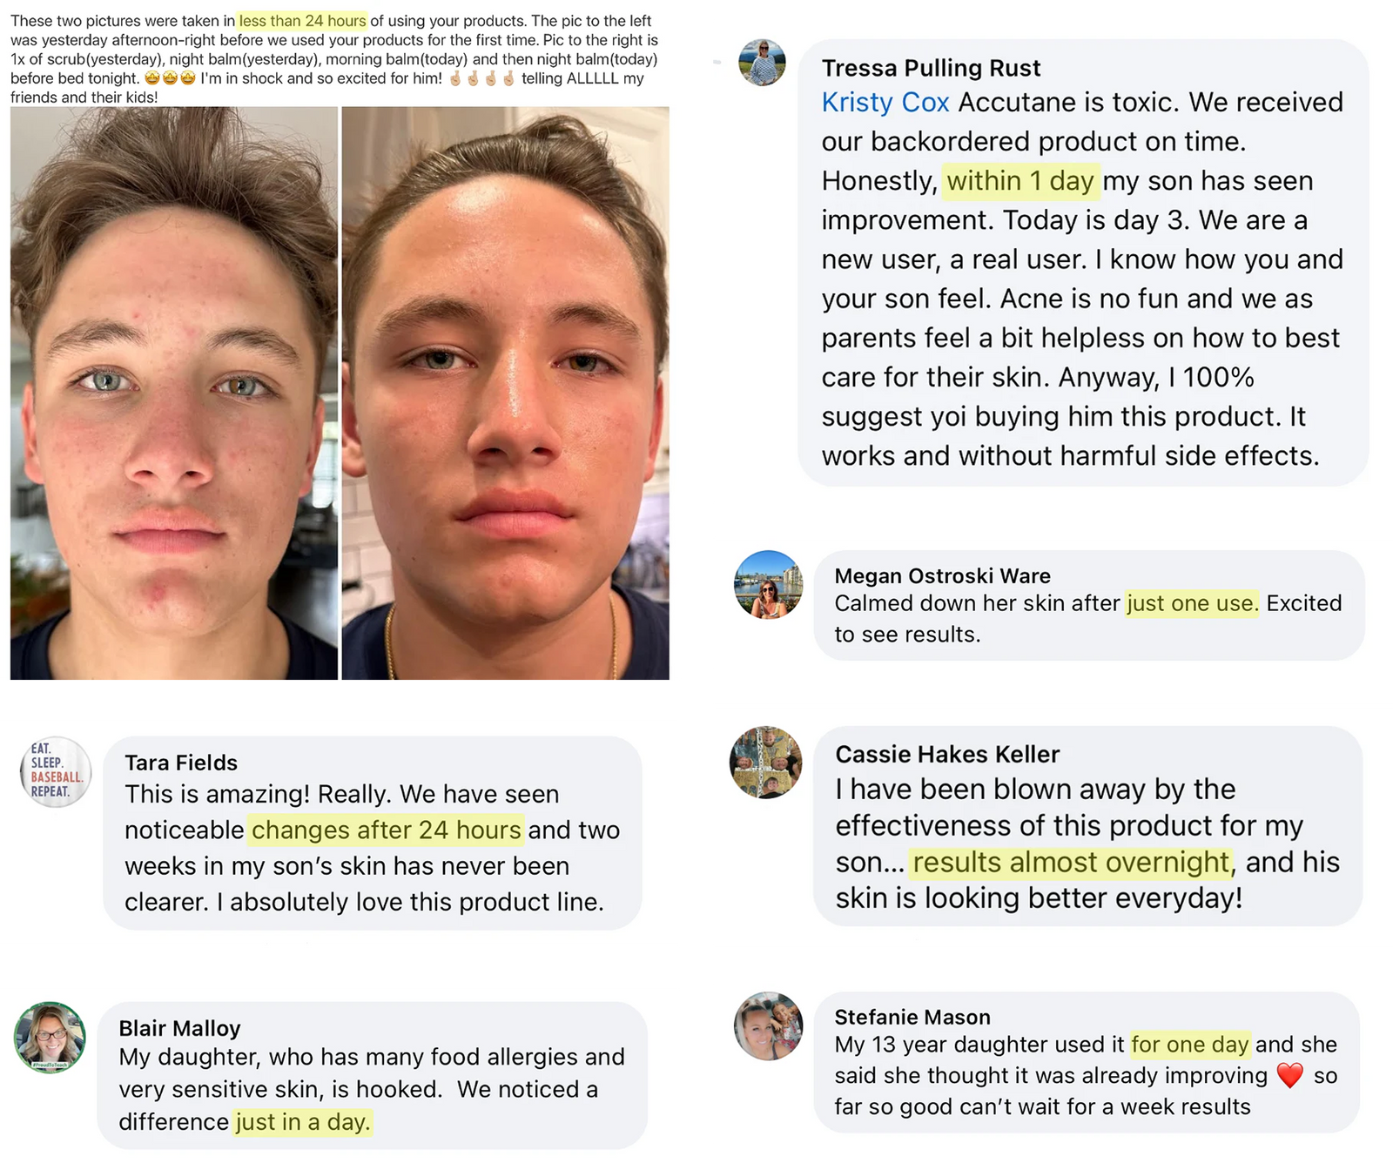This screenshot has height=1163, width=1393.
Task: Open Stefanie Mason's profile avatar
Action: [x=768, y=1026]
